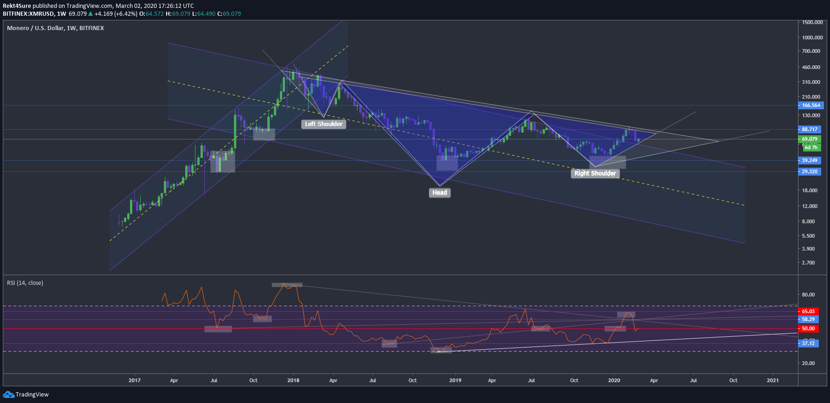The height and width of the screenshot is (403, 830).
Task: Click the RSI 58.29 value tag
Action: (808, 319)
